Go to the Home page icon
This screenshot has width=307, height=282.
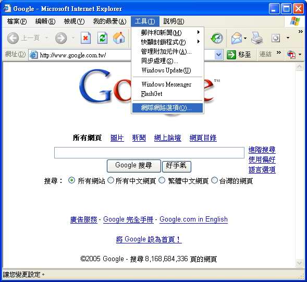pos(119,38)
